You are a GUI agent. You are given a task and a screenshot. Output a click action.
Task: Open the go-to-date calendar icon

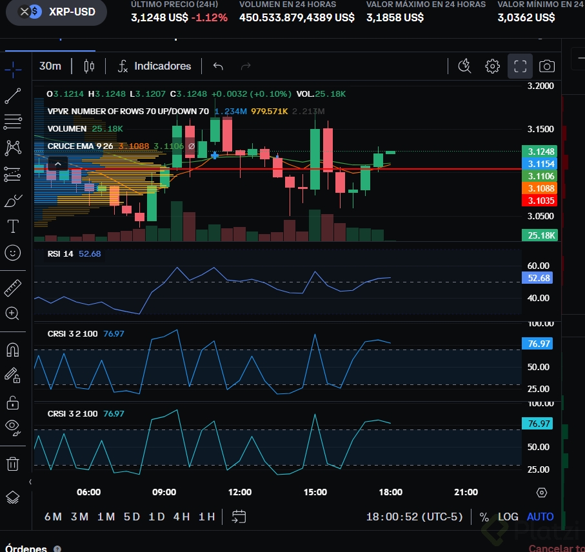click(x=239, y=517)
